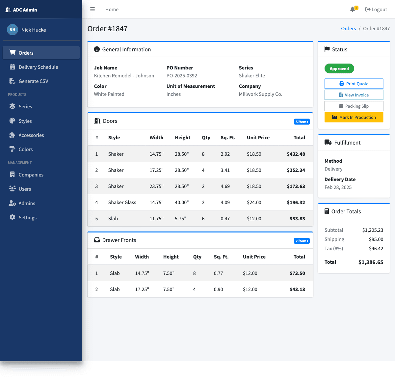Click the Generate CSV file icon
This screenshot has width=395, height=380.
(12, 81)
